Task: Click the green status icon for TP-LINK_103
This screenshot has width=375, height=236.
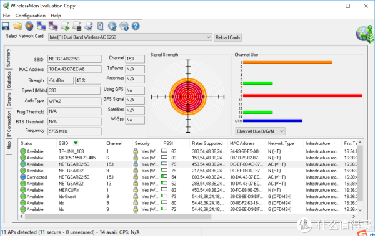Action: point(23,151)
